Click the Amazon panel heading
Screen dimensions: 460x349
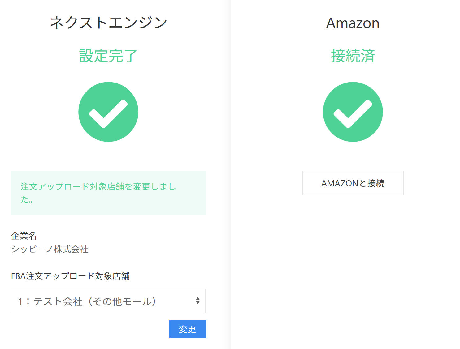coord(353,23)
